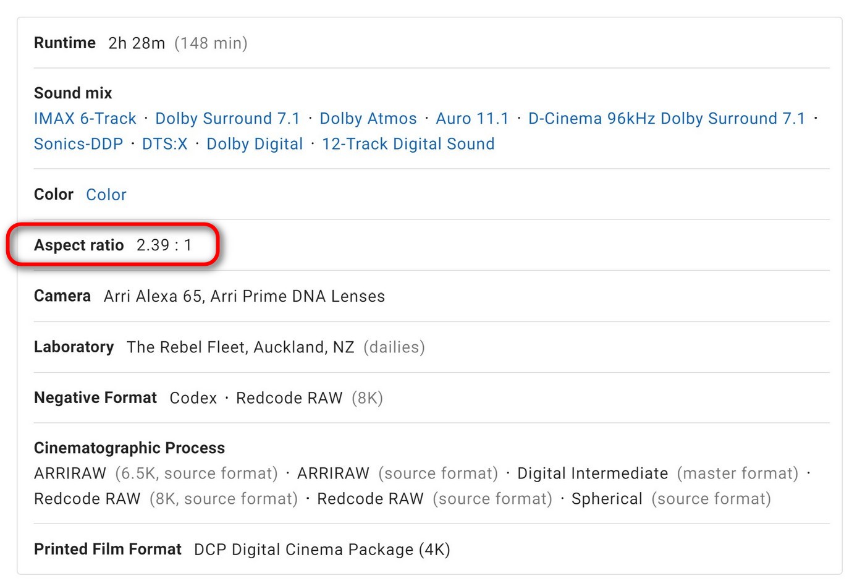
Task: Click the DTS:X sound mix link
Action: [x=164, y=144]
